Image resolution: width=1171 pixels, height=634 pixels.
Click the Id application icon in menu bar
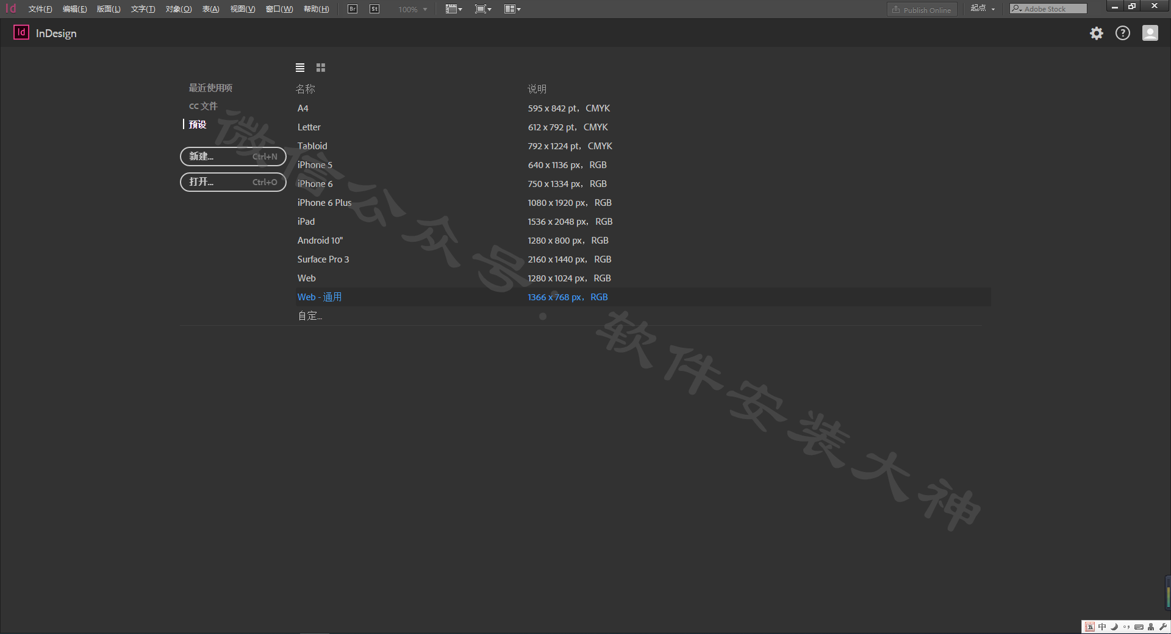(x=11, y=9)
